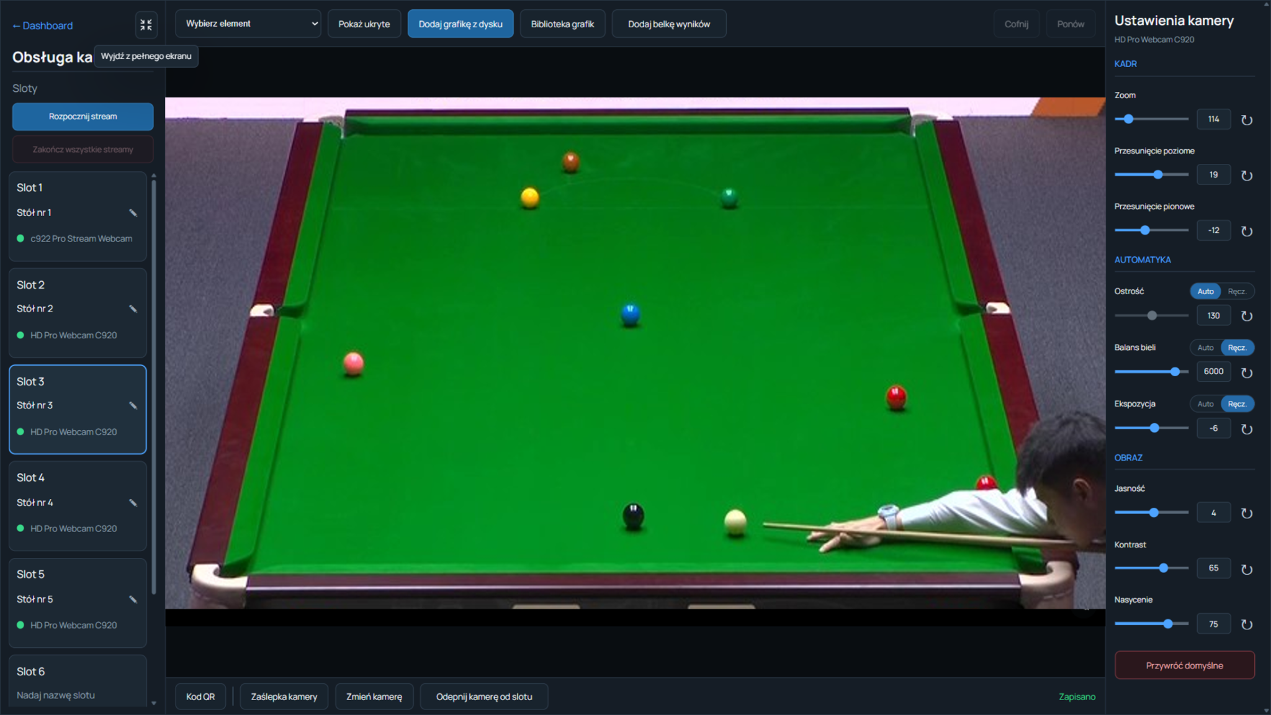Select Slot 1 card
The height and width of the screenshot is (715, 1271).
pyautogui.click(x=78, y=215)
